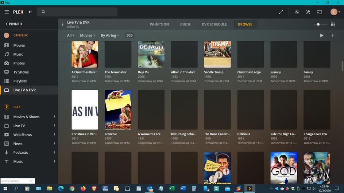Click the back arrow next to Plex logo
Screen dimensions: 344x193
pyautogui.click(x=30, y=12)
